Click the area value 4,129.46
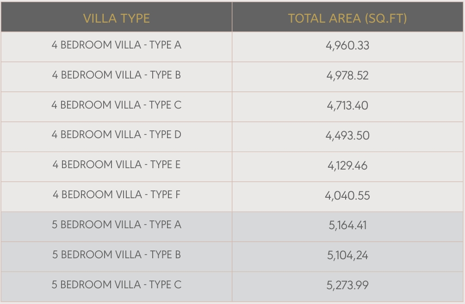Image resolution: width=465 pixels, height=304 pixels. [347, 165]
